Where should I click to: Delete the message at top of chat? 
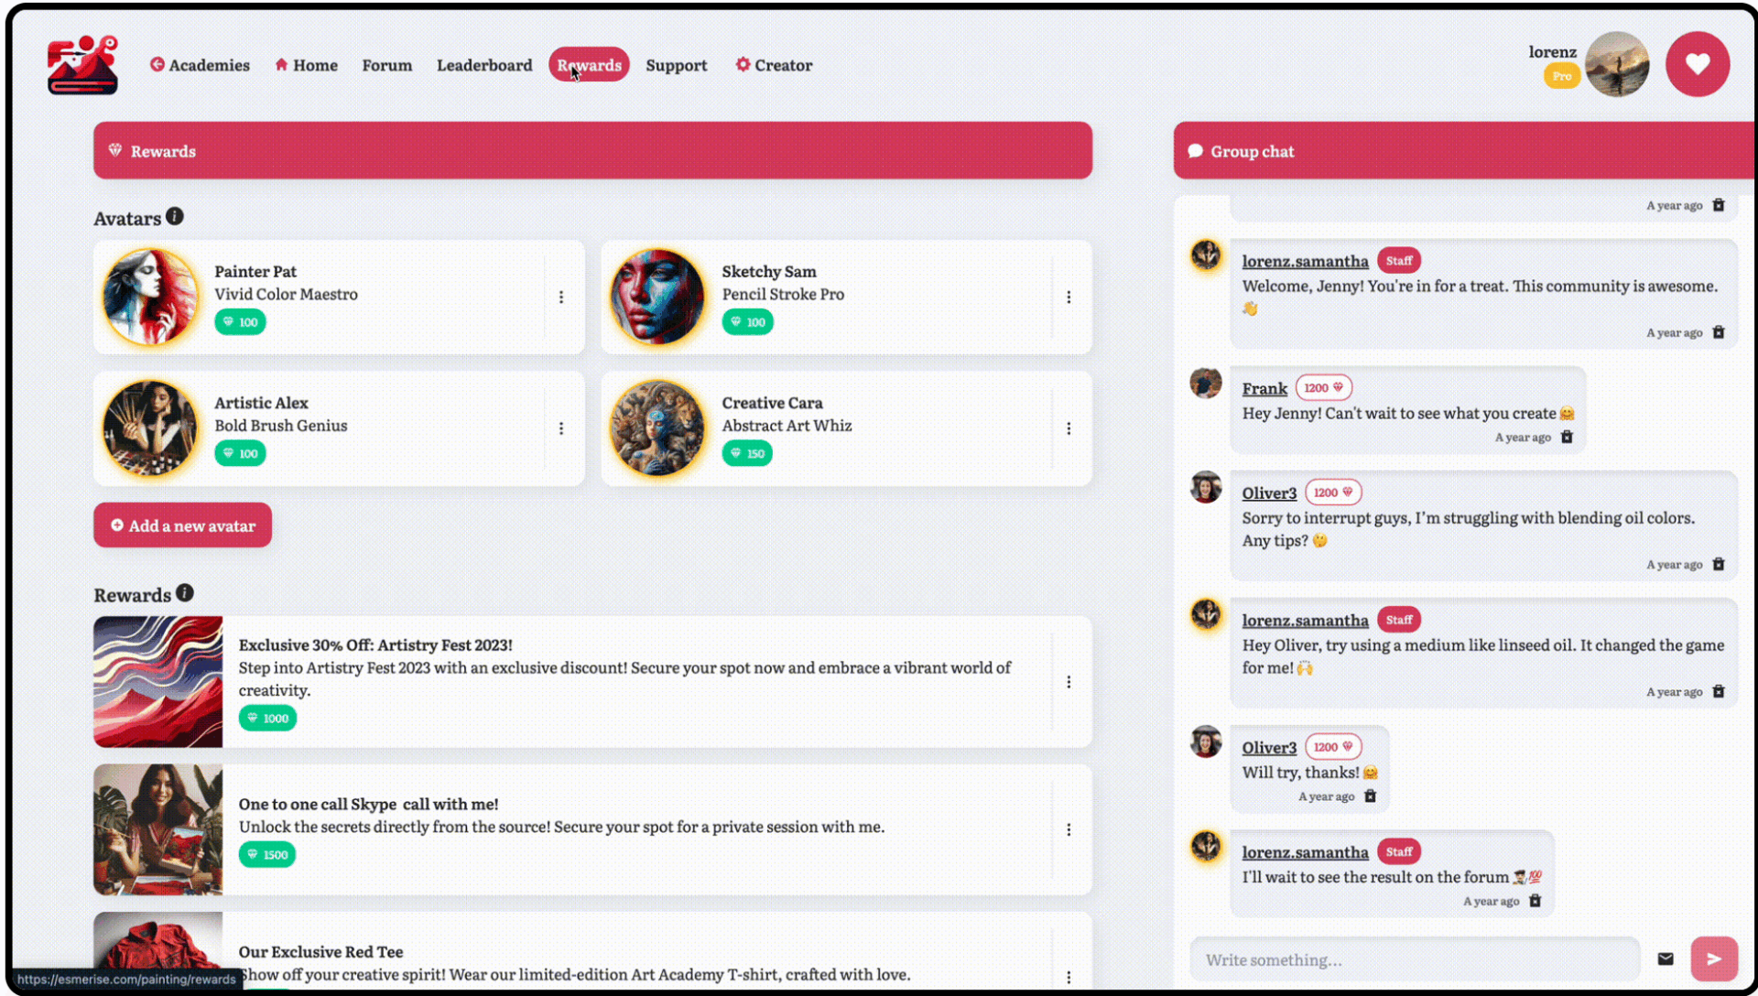[x=1719, y=205]
